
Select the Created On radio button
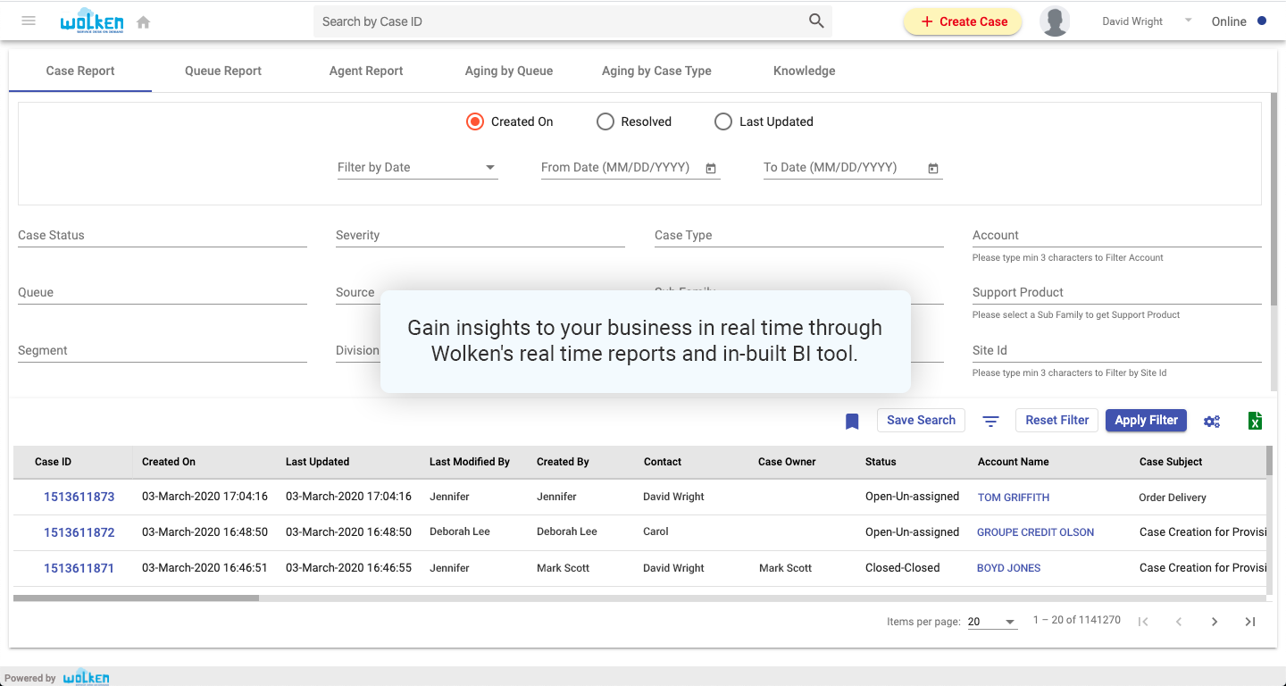[475, 121]
